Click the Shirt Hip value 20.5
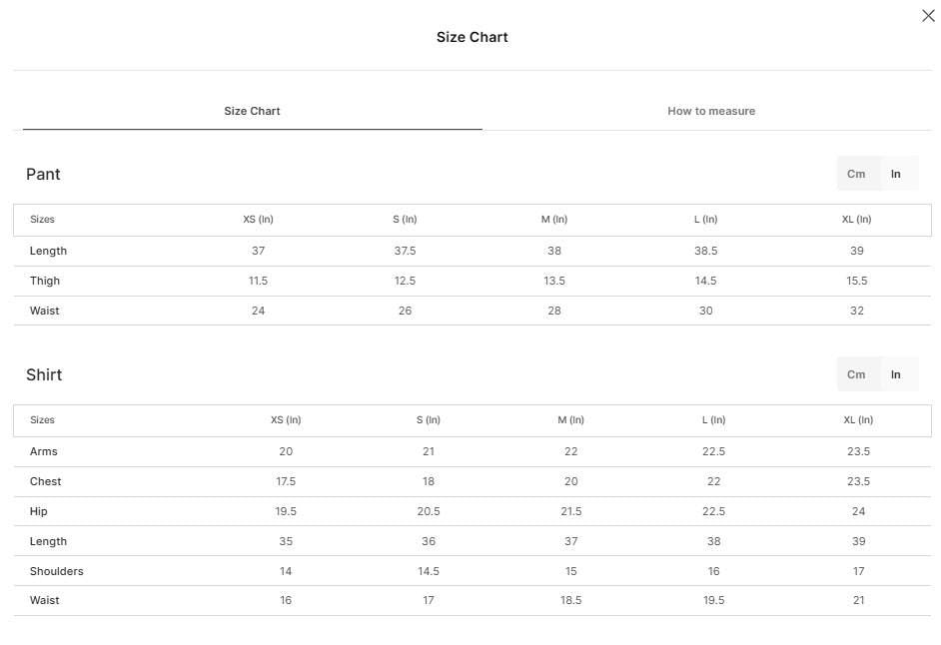 [x=429, y=511]
